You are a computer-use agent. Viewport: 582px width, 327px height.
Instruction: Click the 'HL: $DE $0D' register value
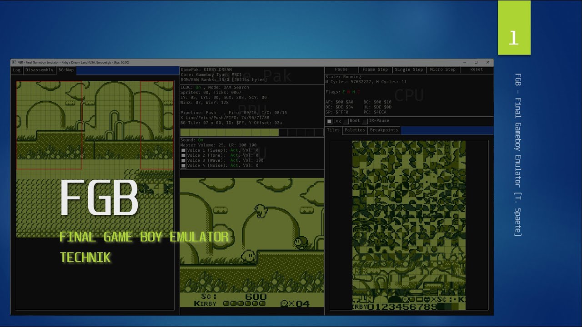pyautogui.click(x=377, y=107)
